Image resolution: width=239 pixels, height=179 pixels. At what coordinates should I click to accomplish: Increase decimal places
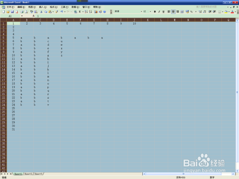[200, 12]
